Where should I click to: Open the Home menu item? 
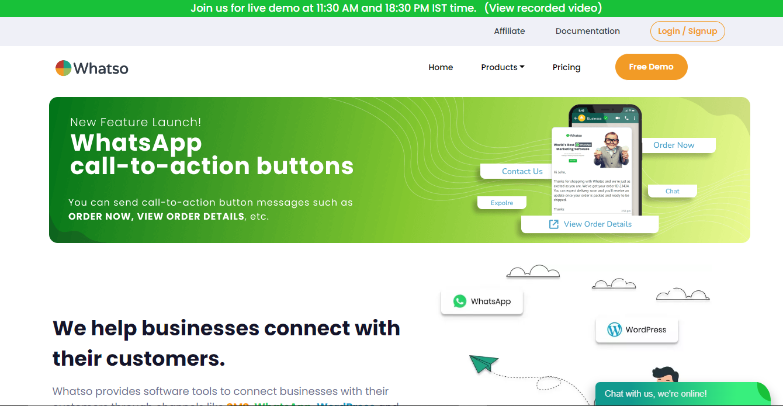[441, 67]
